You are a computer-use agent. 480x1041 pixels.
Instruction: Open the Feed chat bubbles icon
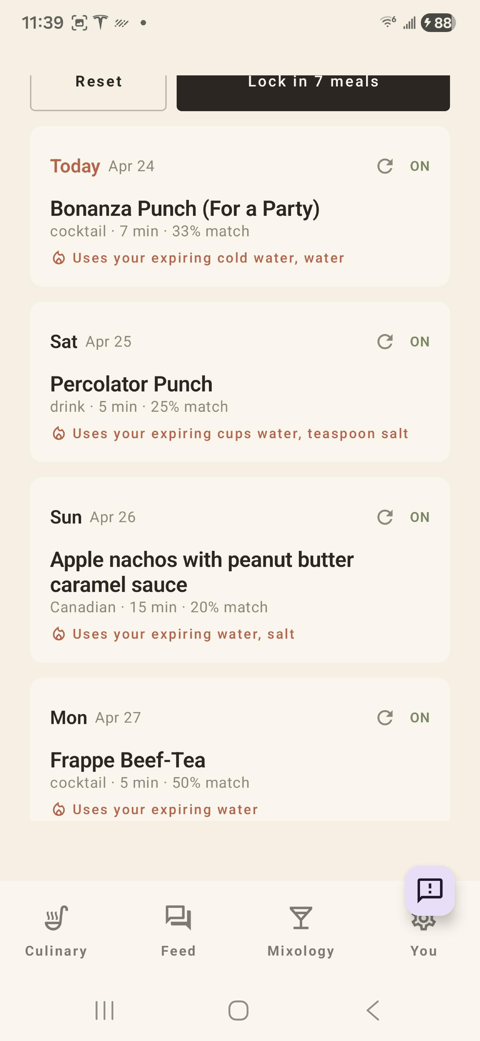point(178,918)
